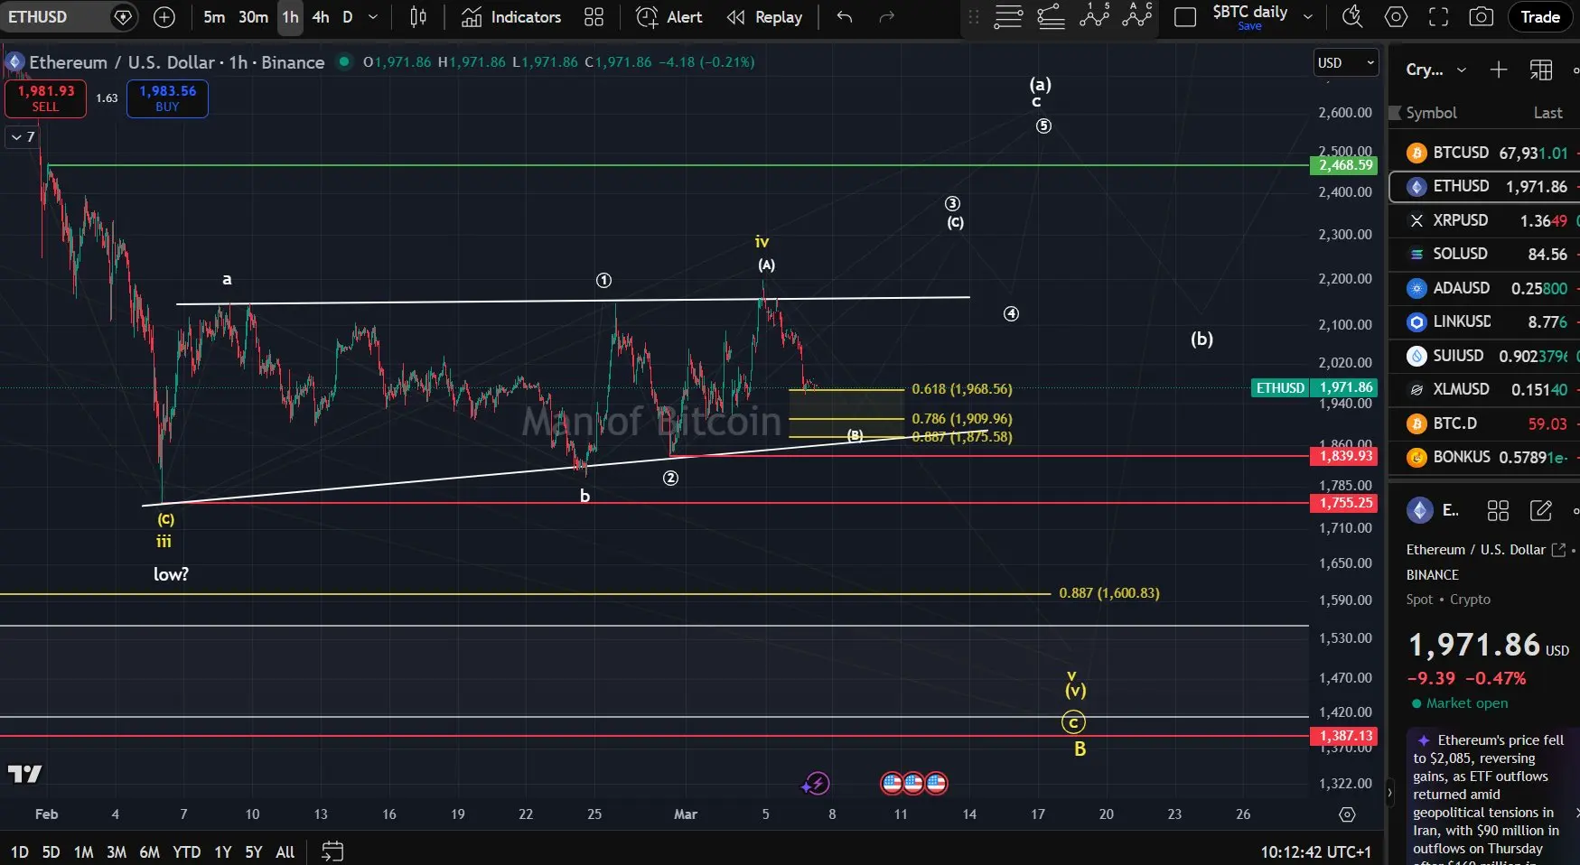Add a symbol to the watchlist
Viewport: 1580px width, 865px height.
1498,70
